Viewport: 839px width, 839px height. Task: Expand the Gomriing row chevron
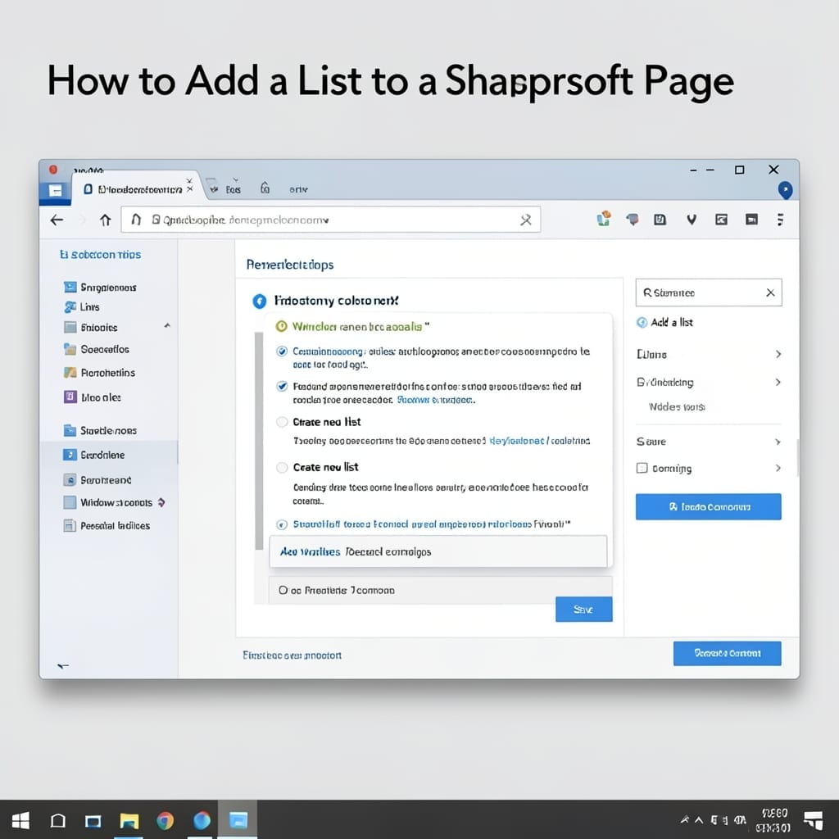pyautogui.click(x=778, y=468)
